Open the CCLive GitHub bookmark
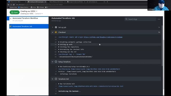This screenshot has width=171, height=96. (33, 7)
